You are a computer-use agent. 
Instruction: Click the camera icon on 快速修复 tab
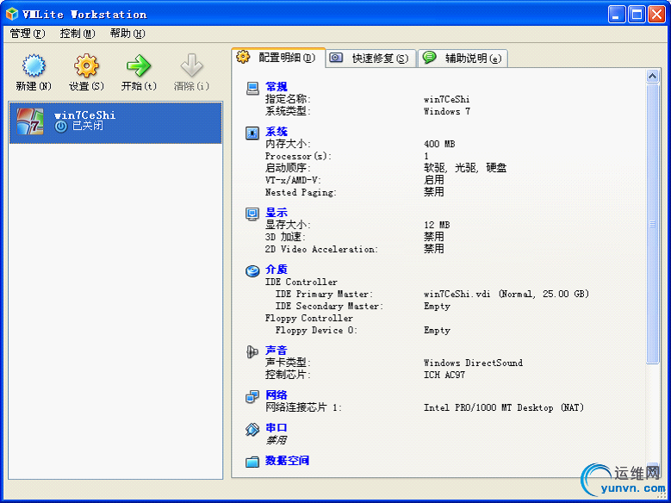pos(336,58)
